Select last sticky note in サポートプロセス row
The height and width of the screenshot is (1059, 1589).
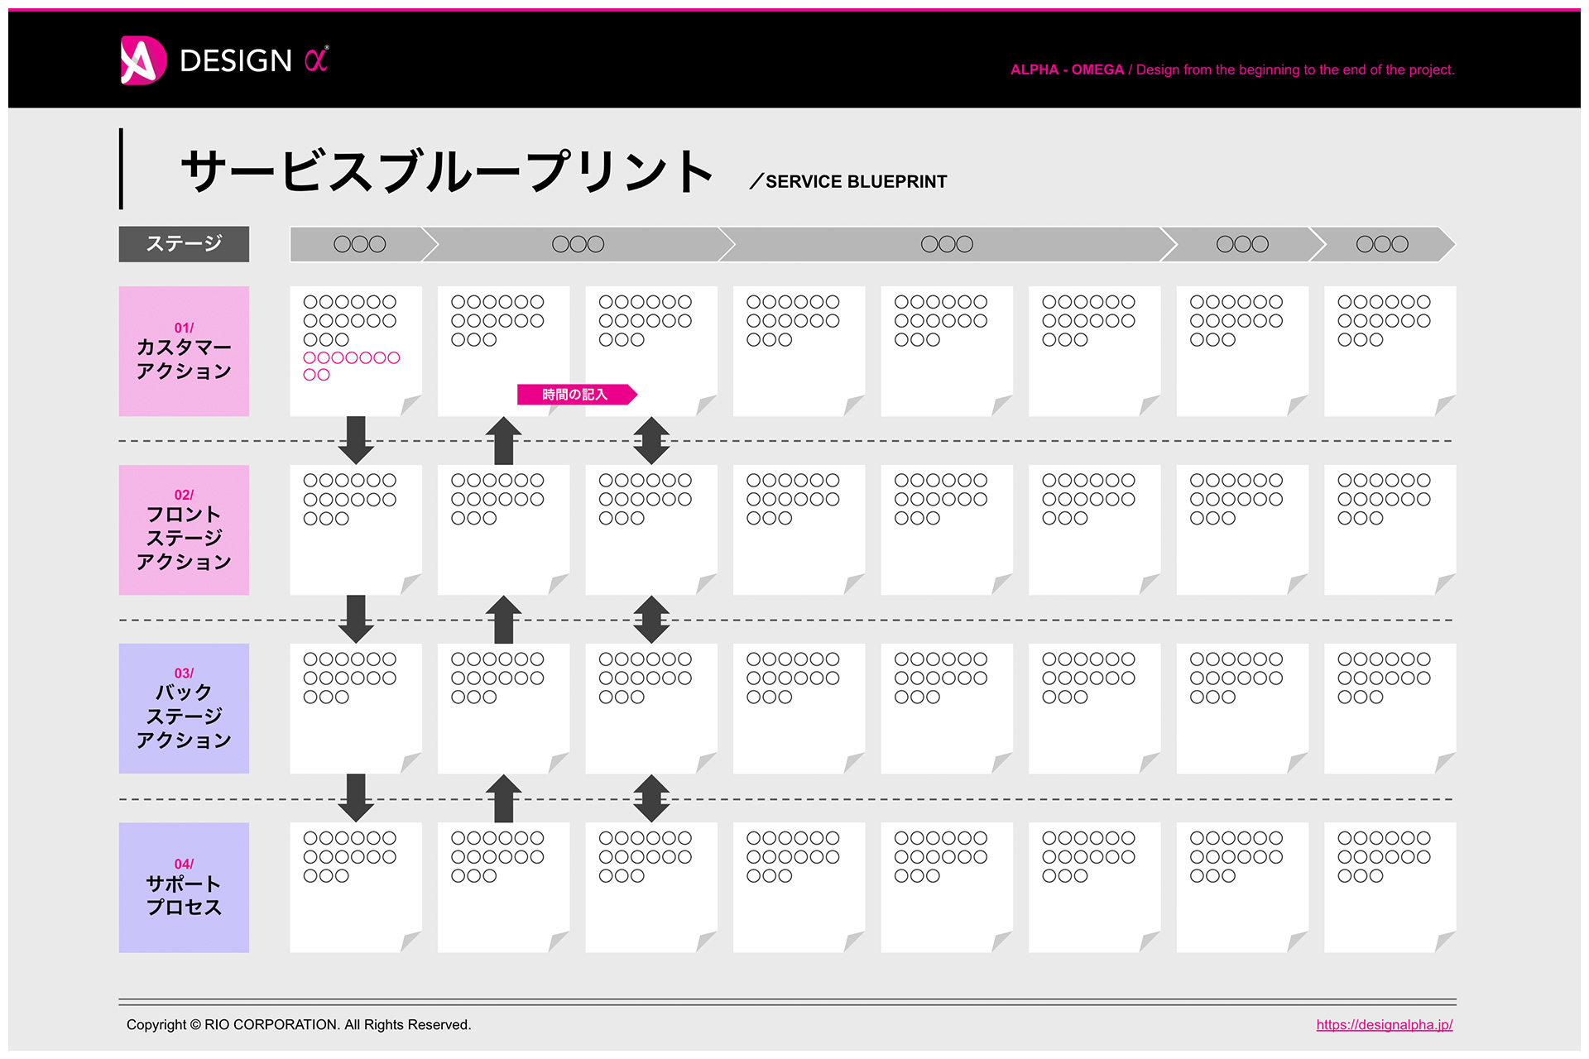click(x=1390, y=887)
